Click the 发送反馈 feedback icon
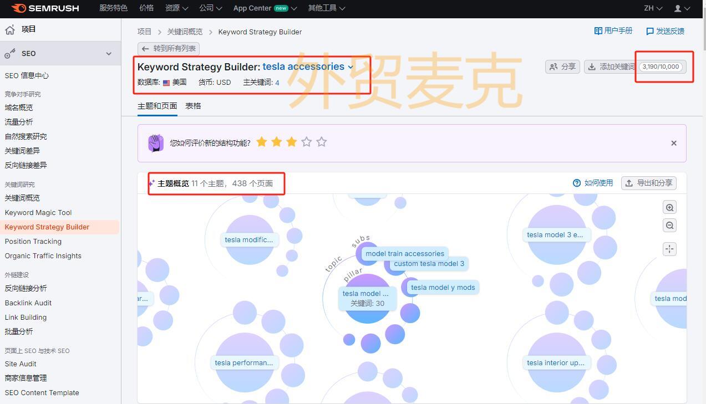 click(x=650, y=31)
